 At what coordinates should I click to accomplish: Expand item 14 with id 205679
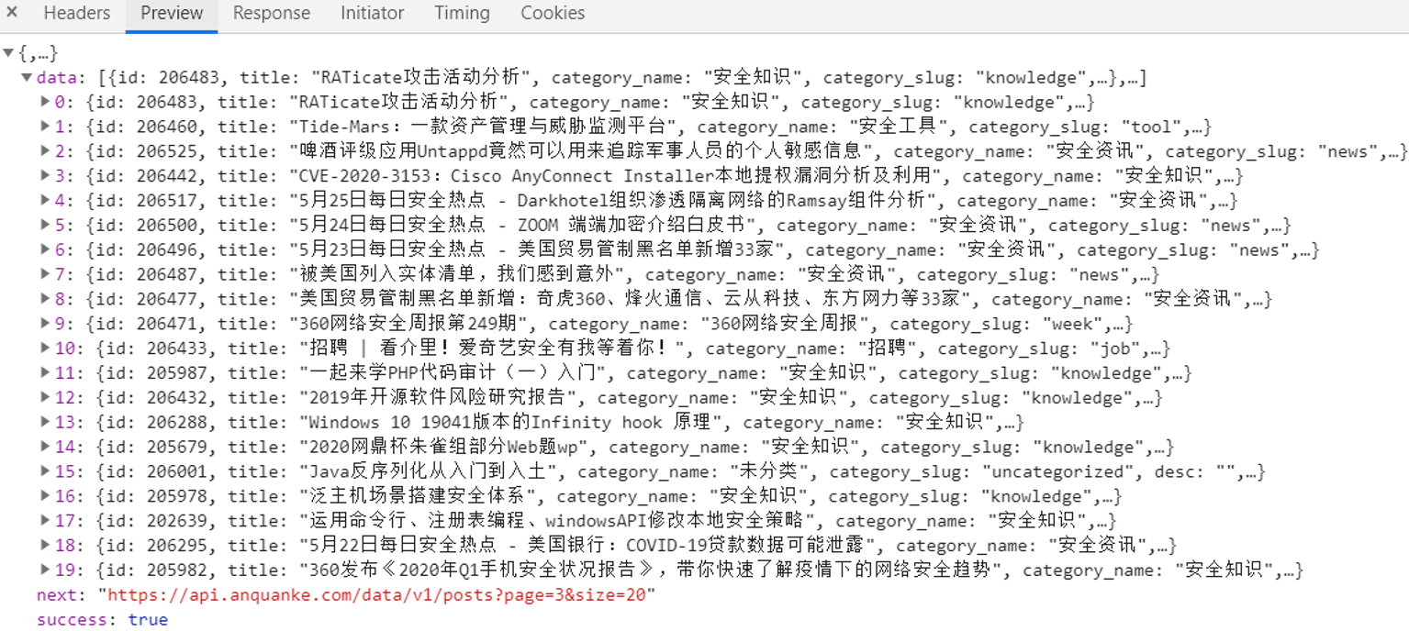point(45,448)
